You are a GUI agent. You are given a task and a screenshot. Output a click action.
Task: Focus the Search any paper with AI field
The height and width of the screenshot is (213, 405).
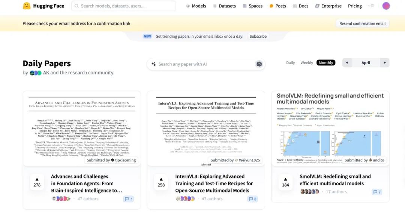click(x=206, y=64)
